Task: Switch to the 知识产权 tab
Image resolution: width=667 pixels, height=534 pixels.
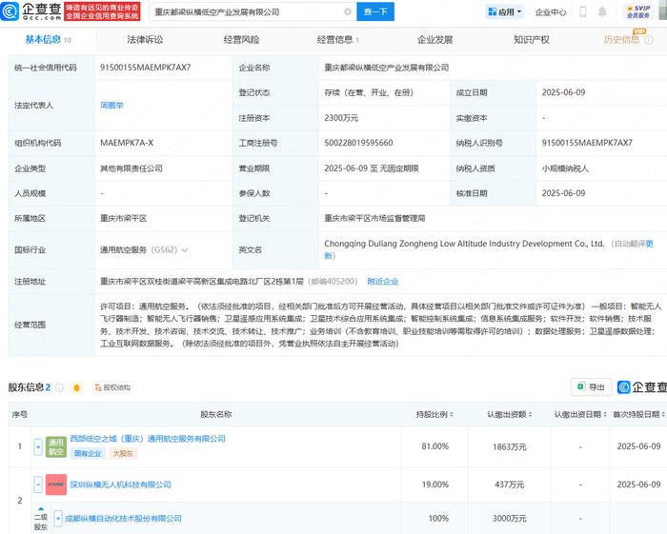Action: (x=532, y=40)
